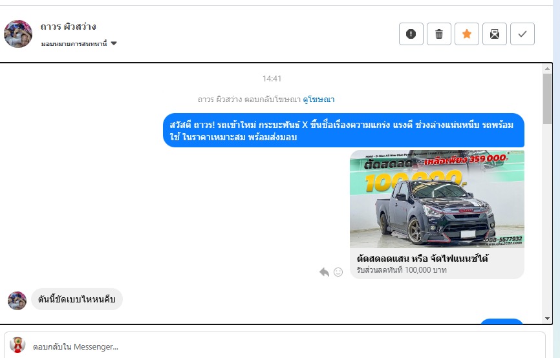Click the scrollbar down arrow
Image resolution: width=560 pixels, height=358 pixels.
[547, 318]
